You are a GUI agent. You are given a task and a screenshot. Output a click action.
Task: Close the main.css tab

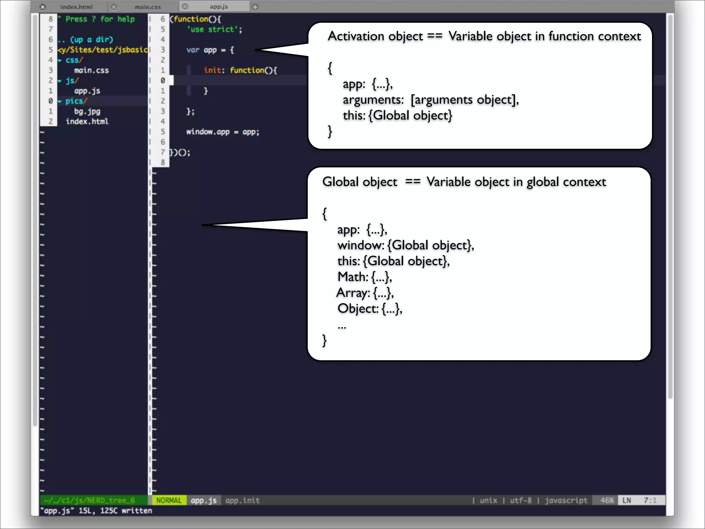(x=114, y=7)
